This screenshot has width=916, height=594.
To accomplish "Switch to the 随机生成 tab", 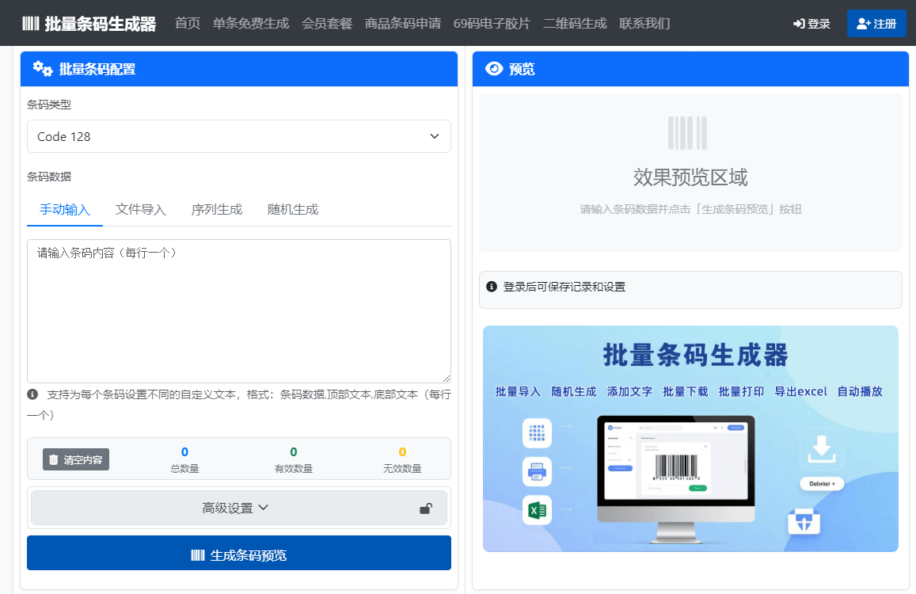I will [293, 209].
